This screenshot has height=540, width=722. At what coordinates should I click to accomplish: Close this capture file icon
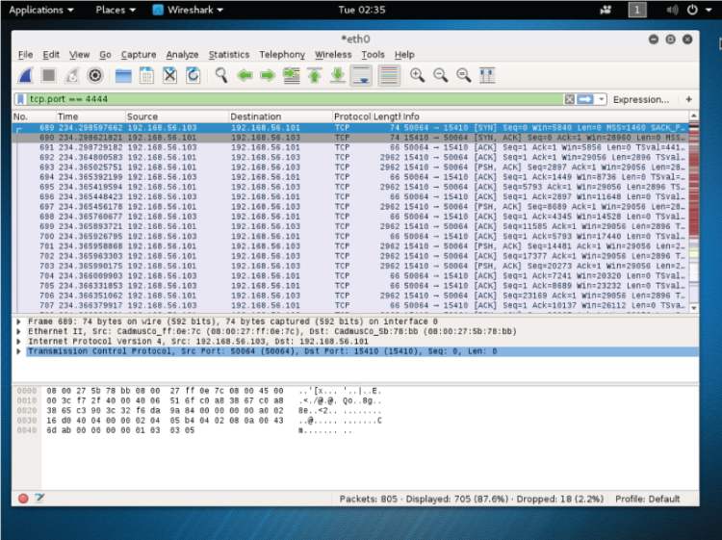(x=169, y=75)
